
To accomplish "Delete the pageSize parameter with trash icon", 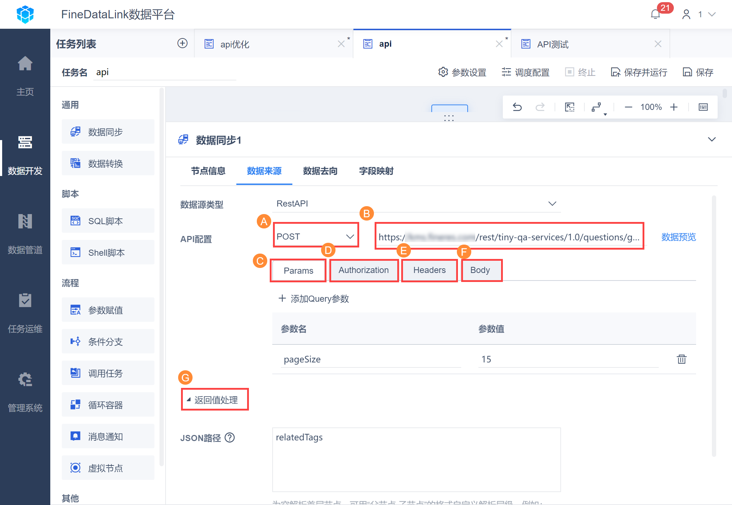I will point(681,359).
